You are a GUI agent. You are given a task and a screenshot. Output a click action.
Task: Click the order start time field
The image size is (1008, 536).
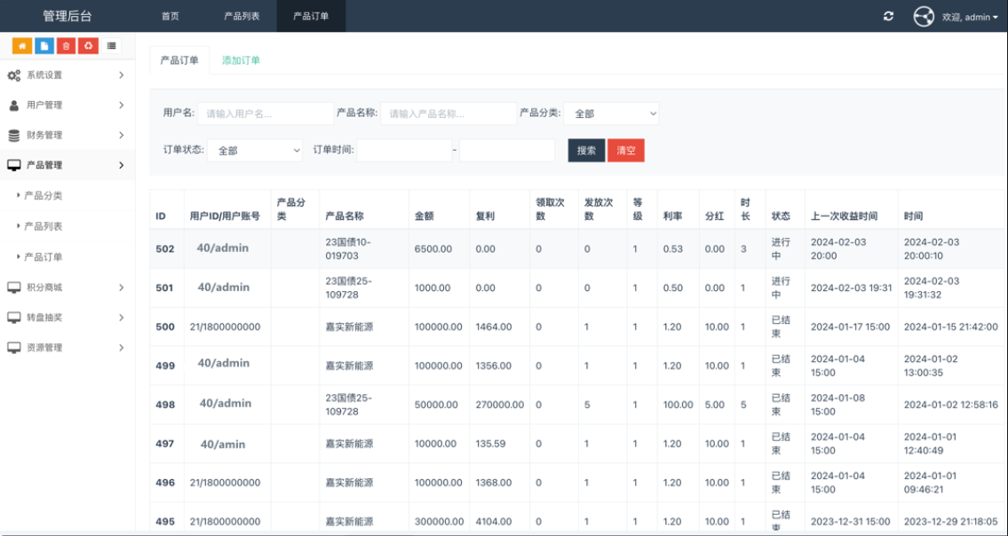pos(404,150)
